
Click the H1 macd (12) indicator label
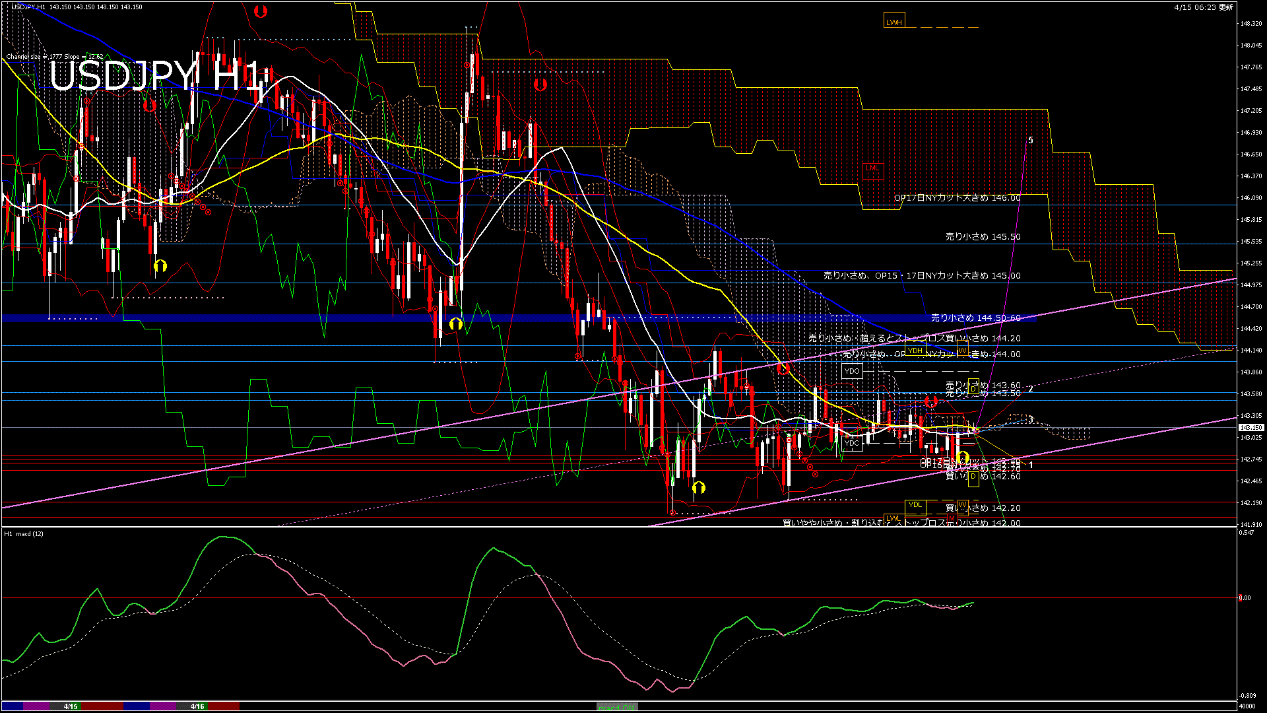tap(24, 533)
